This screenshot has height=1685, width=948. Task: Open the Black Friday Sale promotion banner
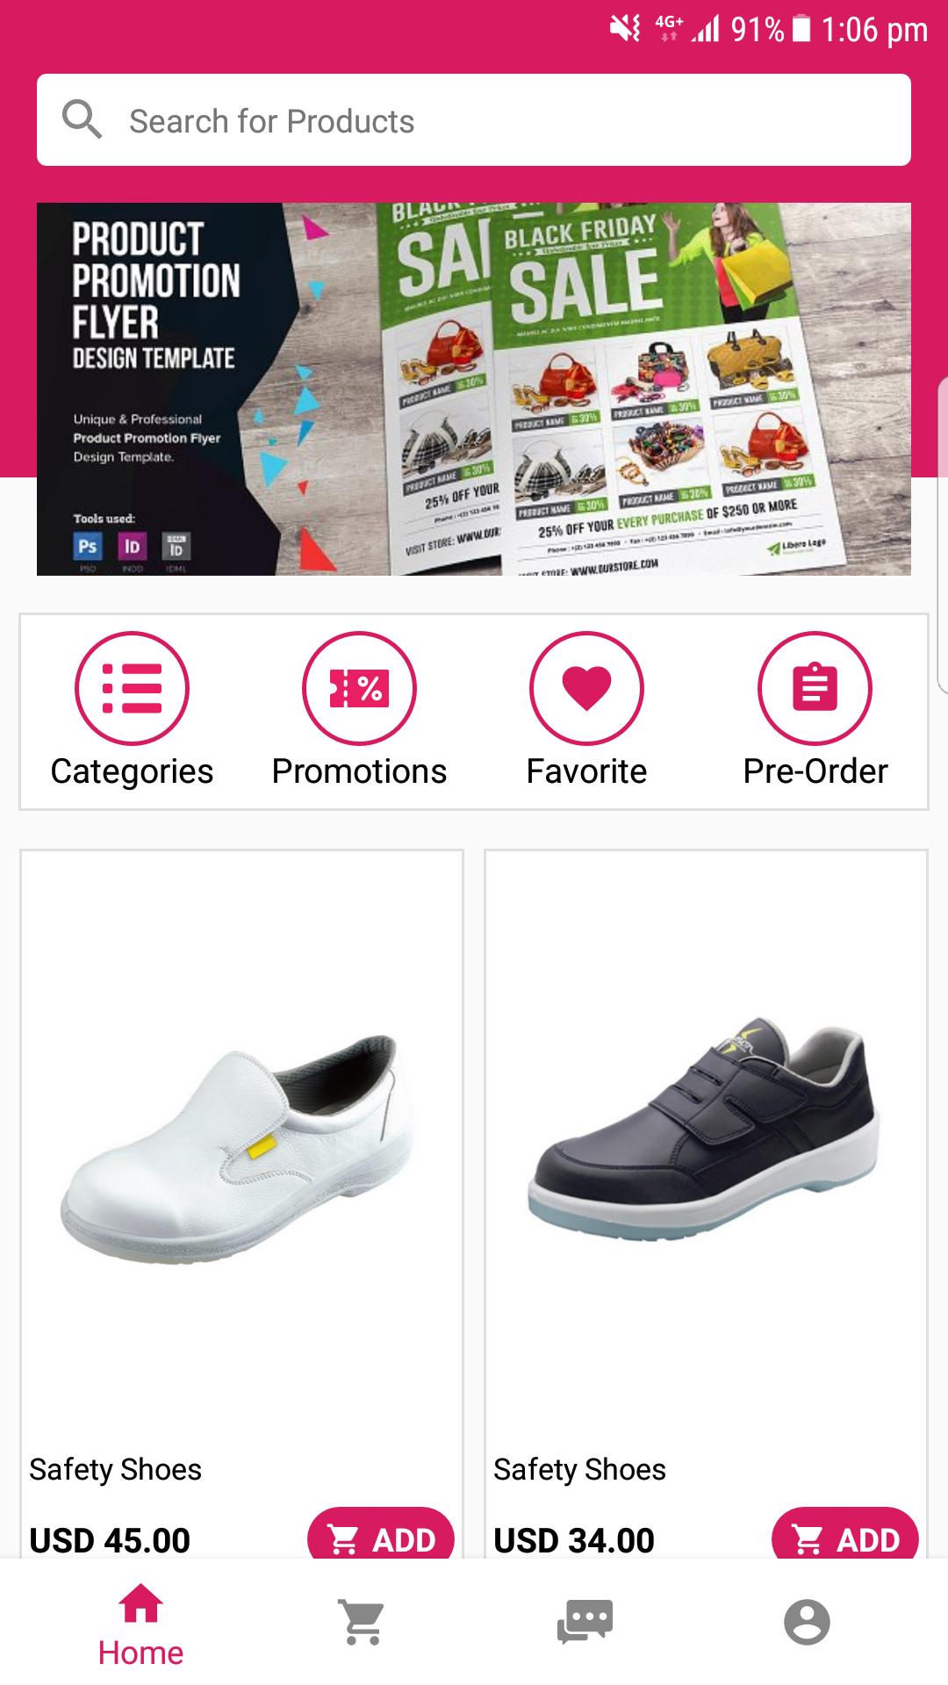(x=474, y=390)
